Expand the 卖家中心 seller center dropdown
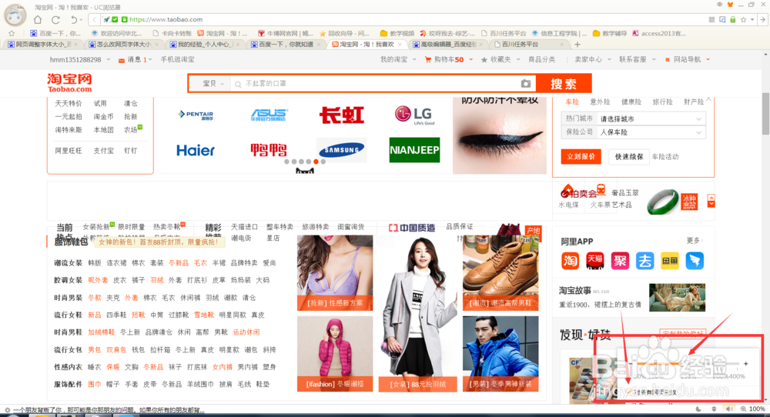 pos(593,59)
